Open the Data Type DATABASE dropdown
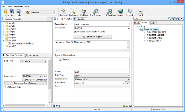The image size is (185, 112). 46,61
